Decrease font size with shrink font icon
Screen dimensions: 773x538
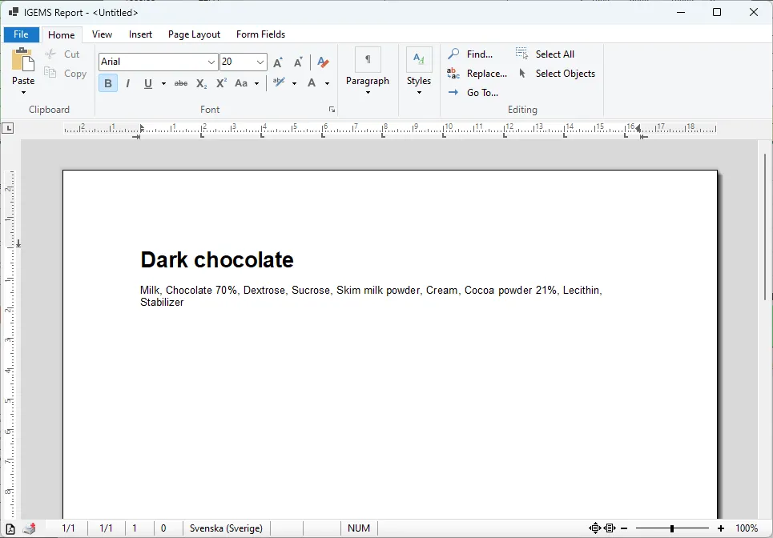point(298,62)
